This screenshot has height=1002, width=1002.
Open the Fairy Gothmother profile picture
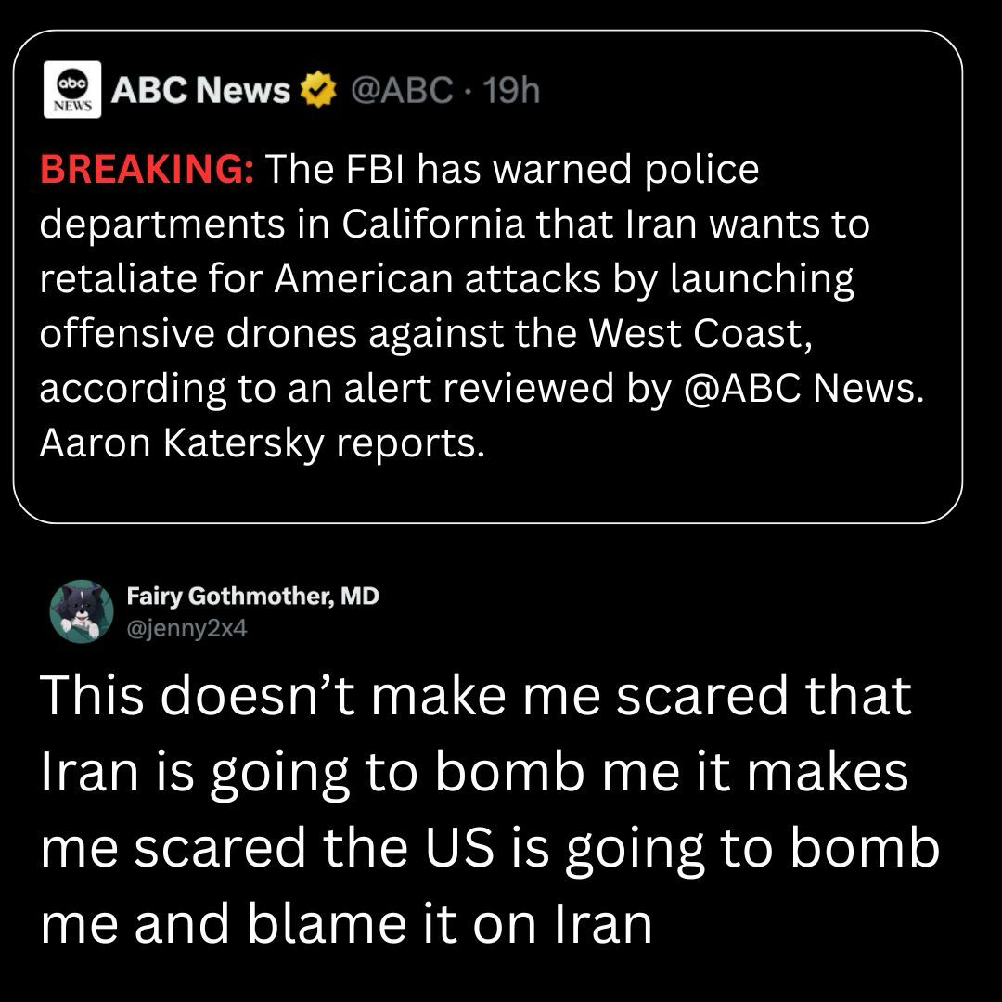(x=82, y=611)
